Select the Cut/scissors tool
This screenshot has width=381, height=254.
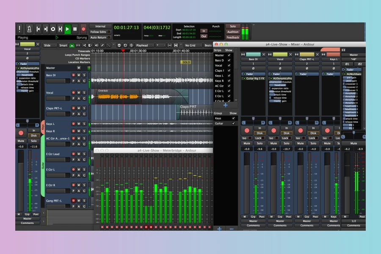click(x=84, y=45)
